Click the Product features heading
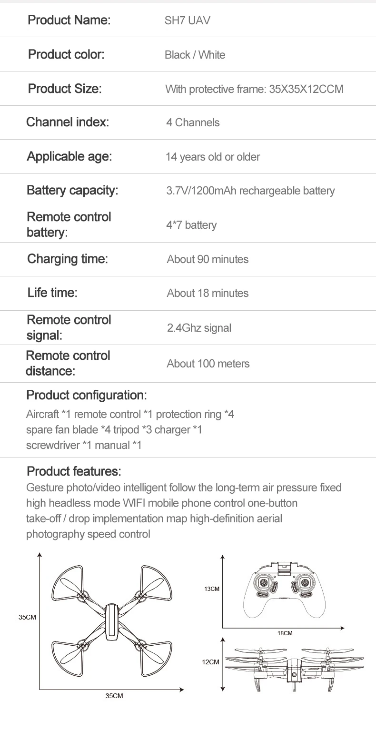This screenshot has height=732, width=376. point(74,471)
